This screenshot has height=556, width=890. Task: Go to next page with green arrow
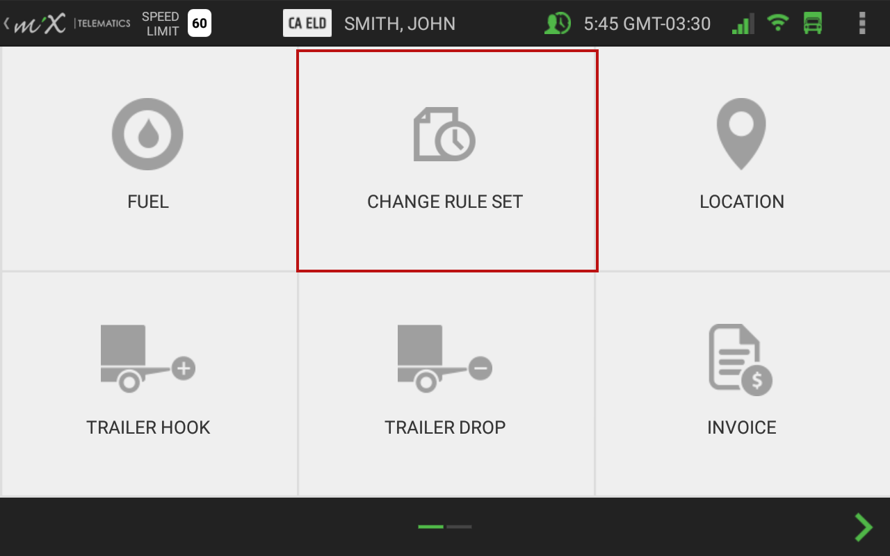864,528
